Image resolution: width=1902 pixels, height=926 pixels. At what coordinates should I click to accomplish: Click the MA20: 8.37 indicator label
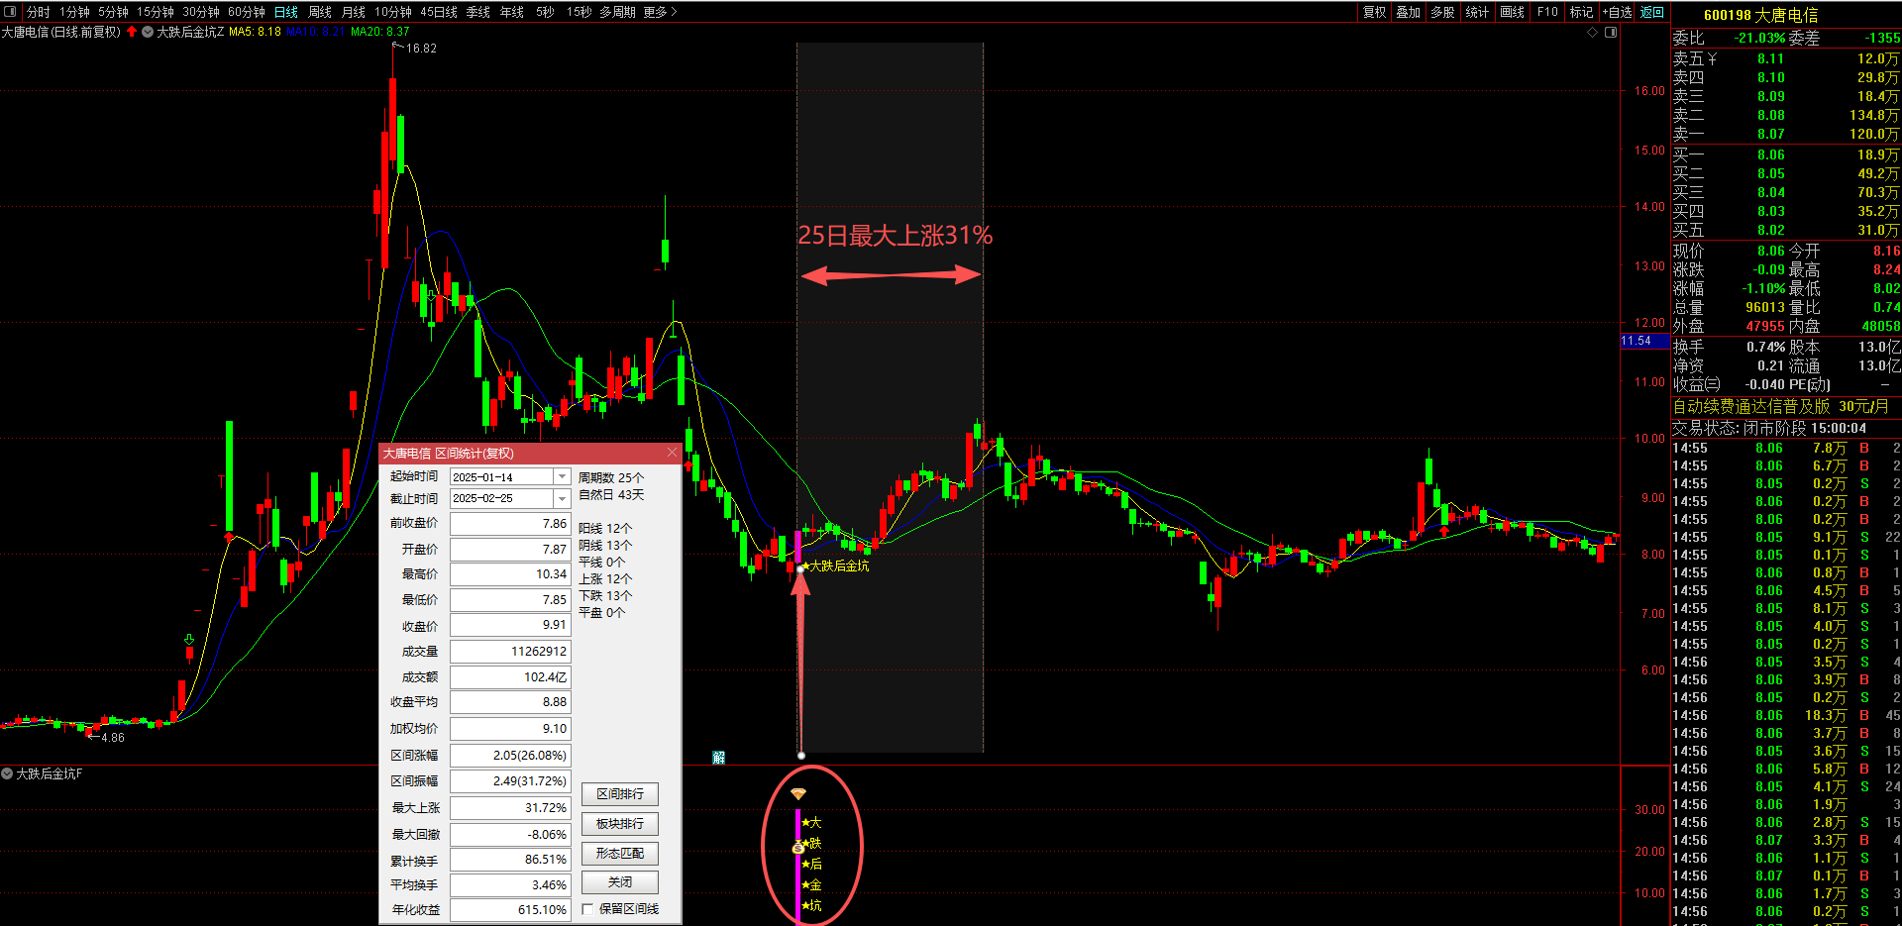tap(380, 32)
